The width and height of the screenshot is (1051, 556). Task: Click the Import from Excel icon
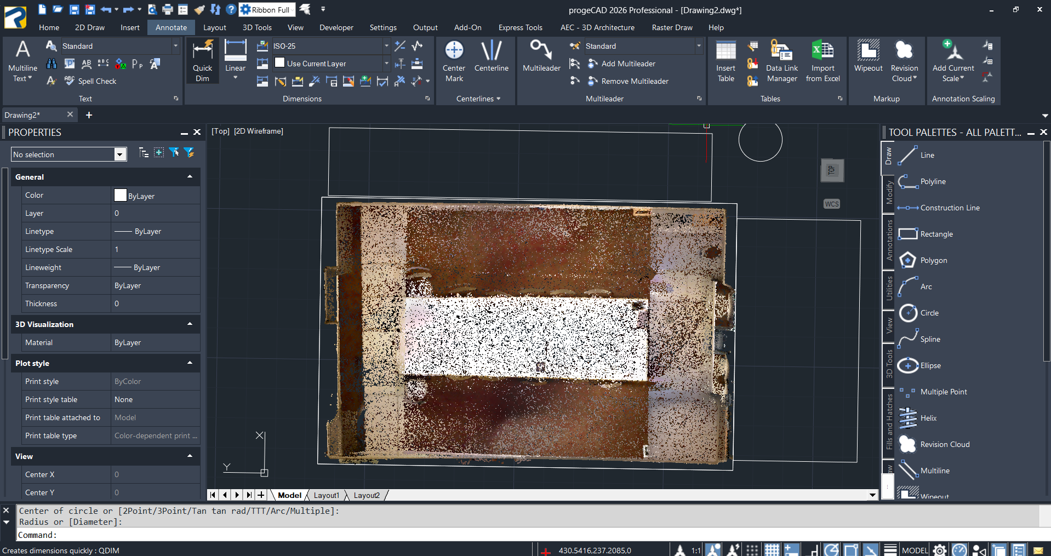tap(822, 61)
